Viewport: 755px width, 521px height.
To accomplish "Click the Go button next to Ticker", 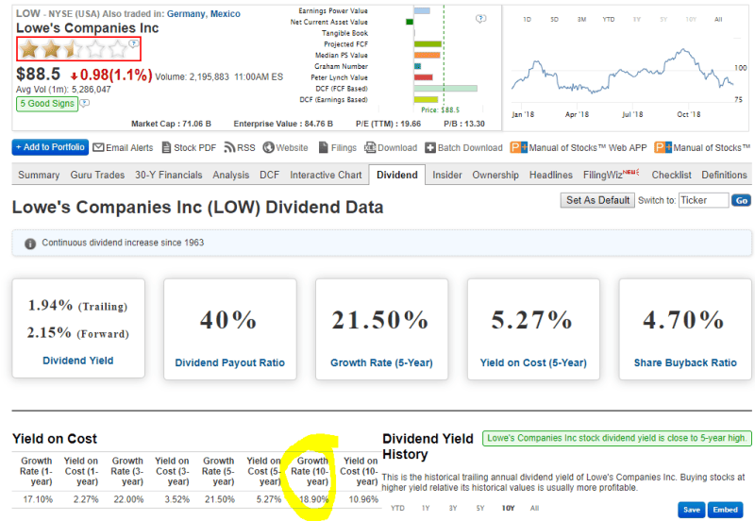I will (741, 200).
